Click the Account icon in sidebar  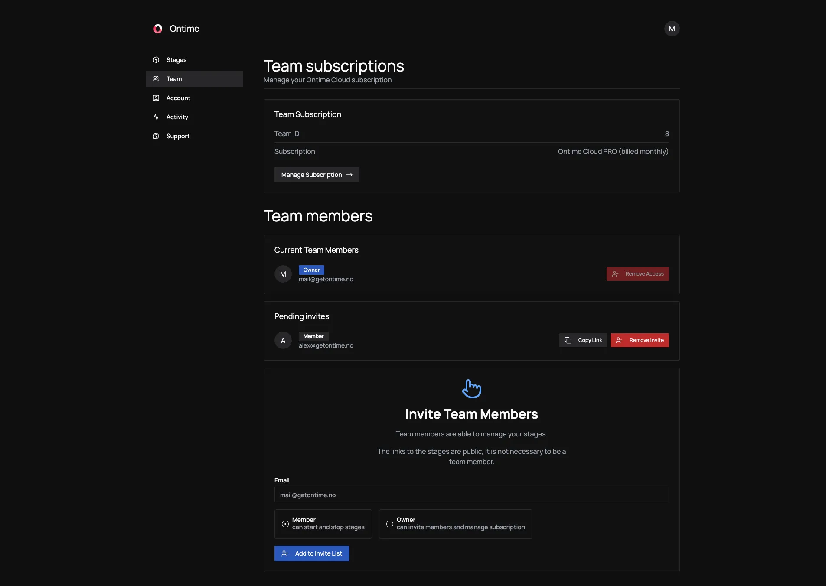(x=156, y=98)
